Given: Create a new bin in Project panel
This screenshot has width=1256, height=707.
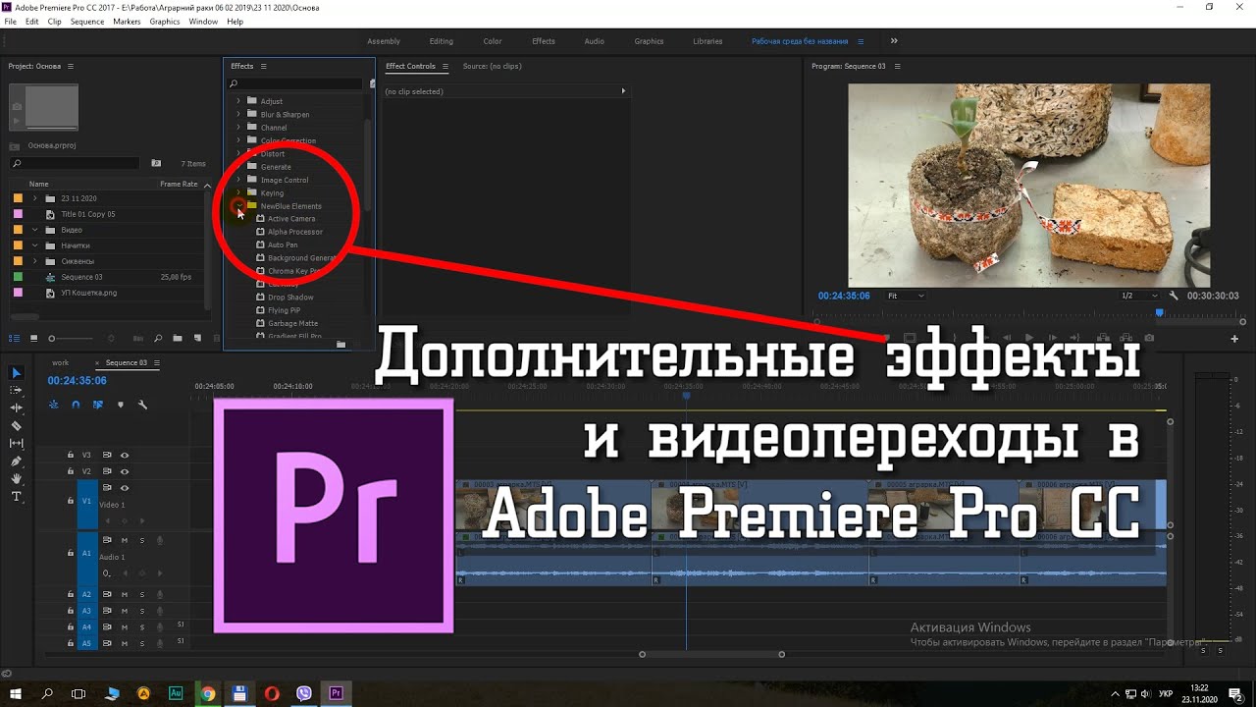Looking at the screenshot, I should pos(178,338).
